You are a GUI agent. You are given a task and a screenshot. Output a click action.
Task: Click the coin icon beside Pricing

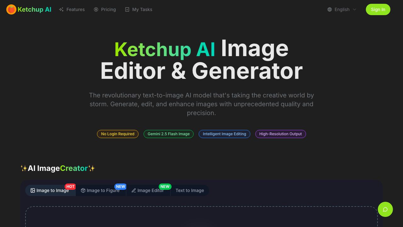pos(96,9)
